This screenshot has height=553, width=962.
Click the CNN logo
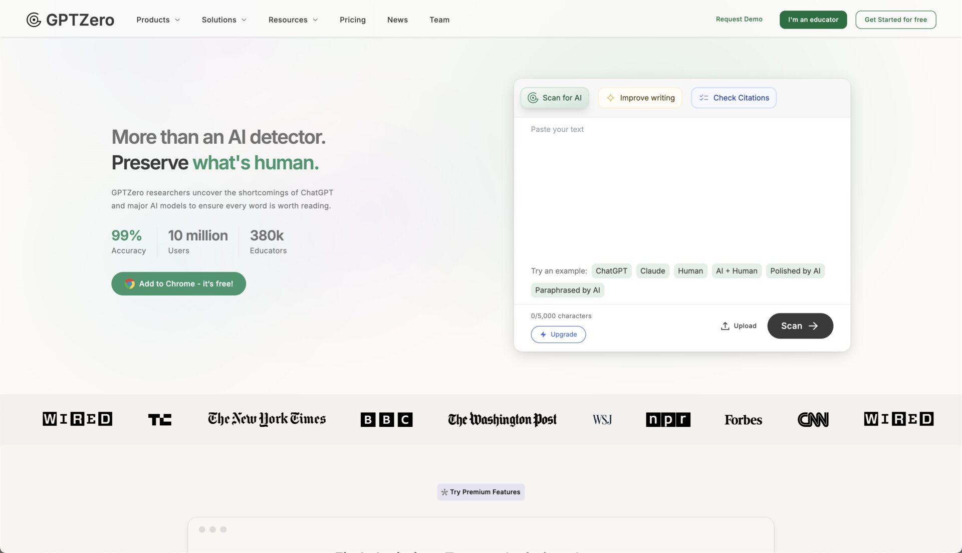point(813,419)
